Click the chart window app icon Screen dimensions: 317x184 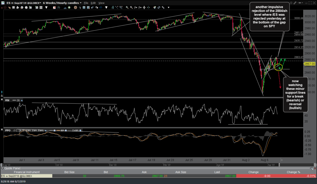(x=3, y=3)
